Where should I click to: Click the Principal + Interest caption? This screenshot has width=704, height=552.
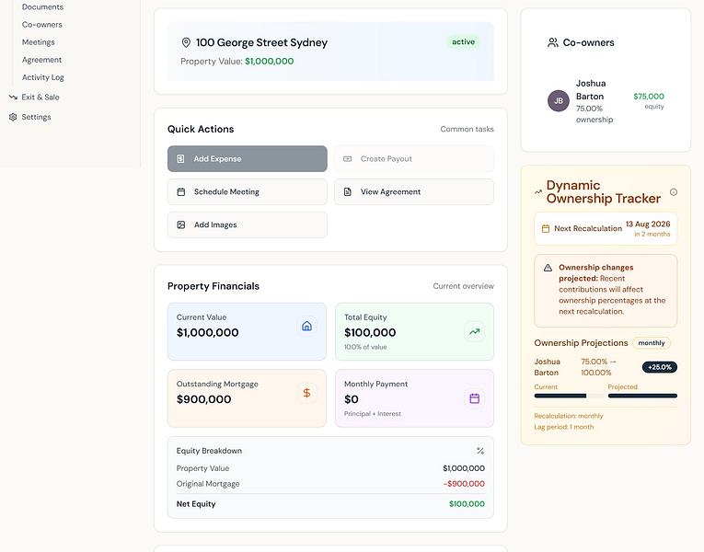(x=372, y=414)
